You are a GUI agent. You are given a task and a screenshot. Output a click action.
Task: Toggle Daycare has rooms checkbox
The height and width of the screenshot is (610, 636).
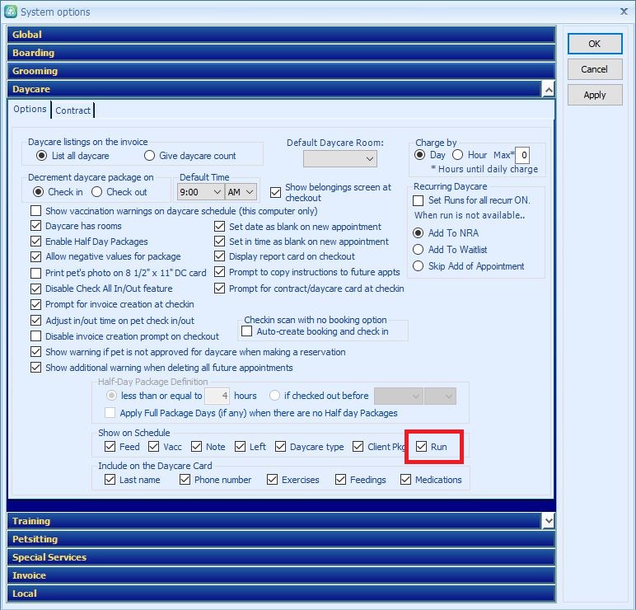coord(35,226)
